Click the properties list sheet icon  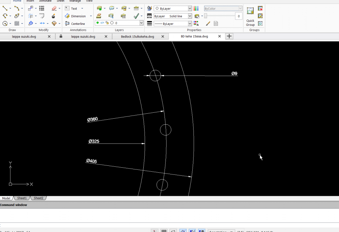[x=216, y=24]
